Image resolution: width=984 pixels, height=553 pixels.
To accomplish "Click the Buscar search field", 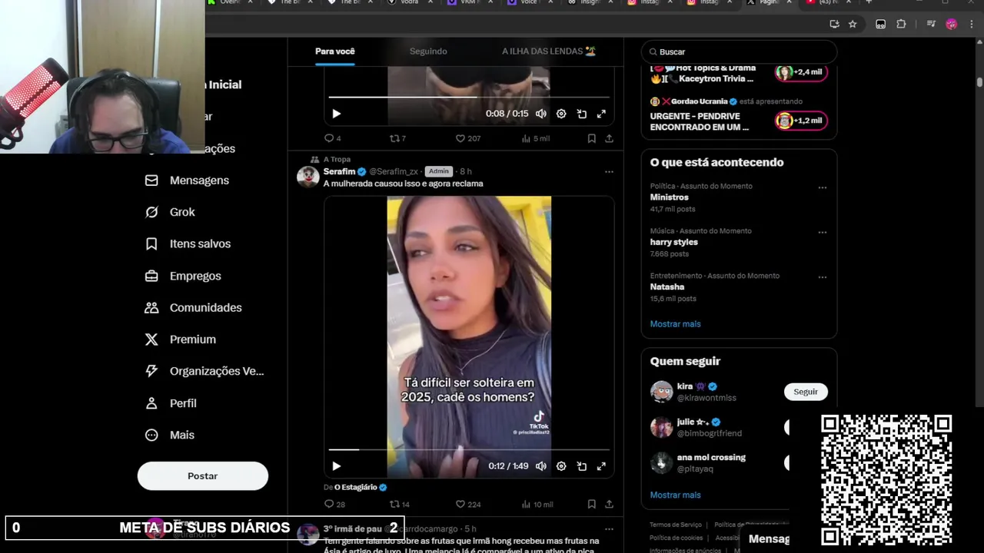I will tap(739, 51).
